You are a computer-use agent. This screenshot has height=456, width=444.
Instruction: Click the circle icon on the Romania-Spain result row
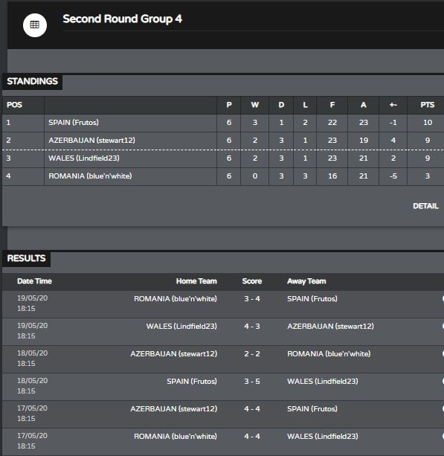(x=443, y=298)
